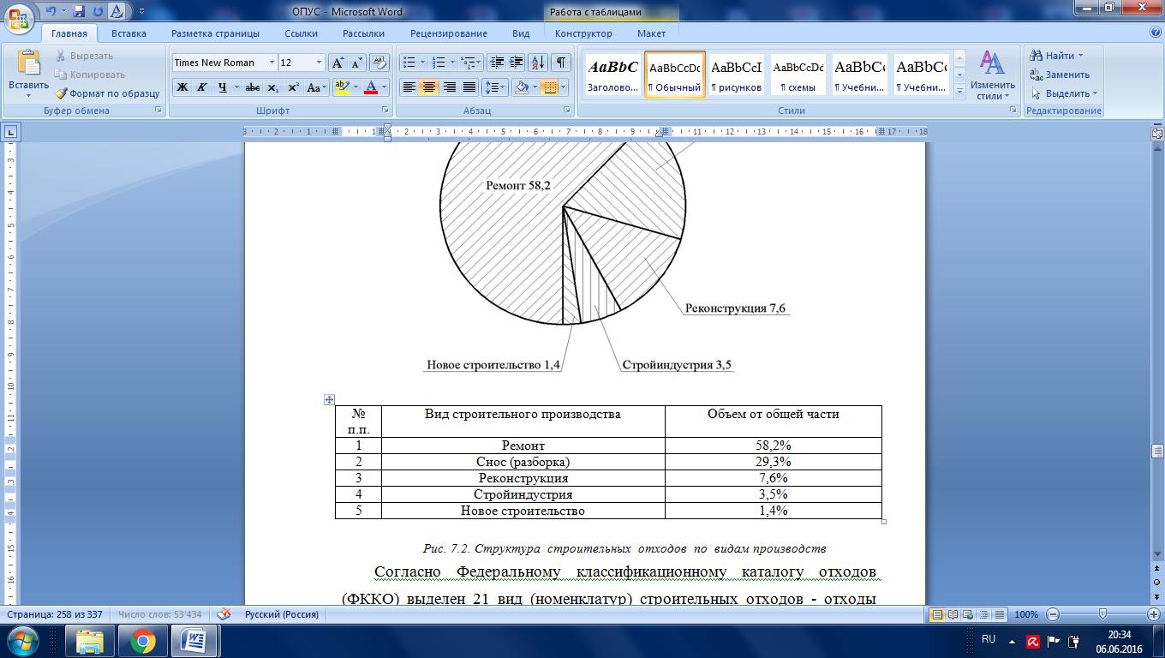Align text left
This screenshot has width=1165, height=658.
pos(409,87)
